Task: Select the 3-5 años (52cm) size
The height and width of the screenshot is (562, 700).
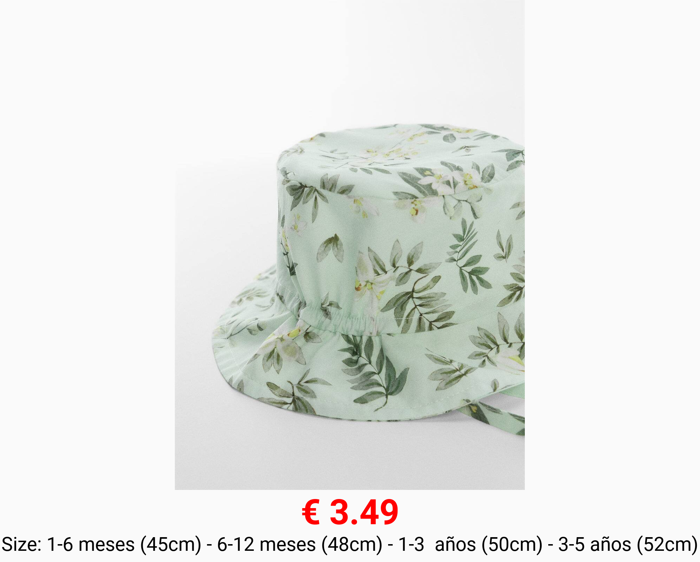Action: click(x=628, y=545)
